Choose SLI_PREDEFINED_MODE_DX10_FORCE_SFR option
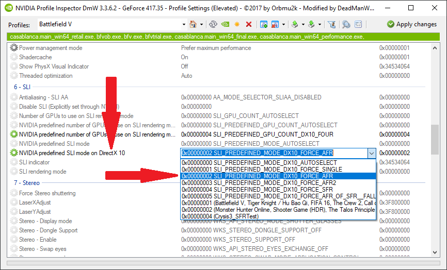 pyautogui.click(x=278, y=190)
